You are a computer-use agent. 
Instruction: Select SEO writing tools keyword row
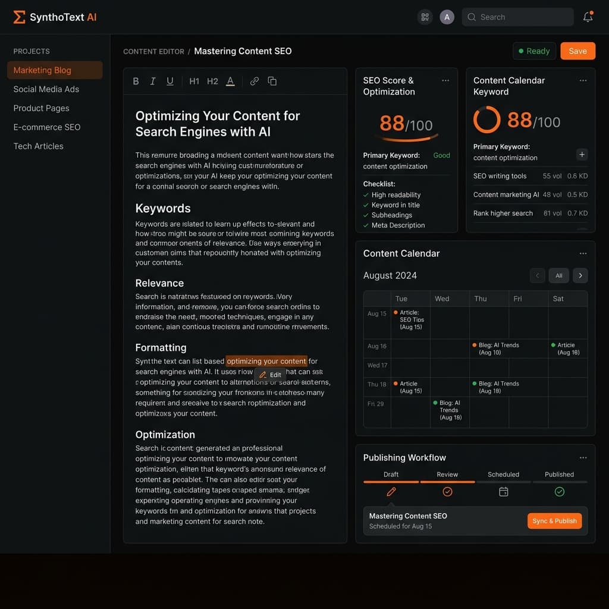[530, 176]
